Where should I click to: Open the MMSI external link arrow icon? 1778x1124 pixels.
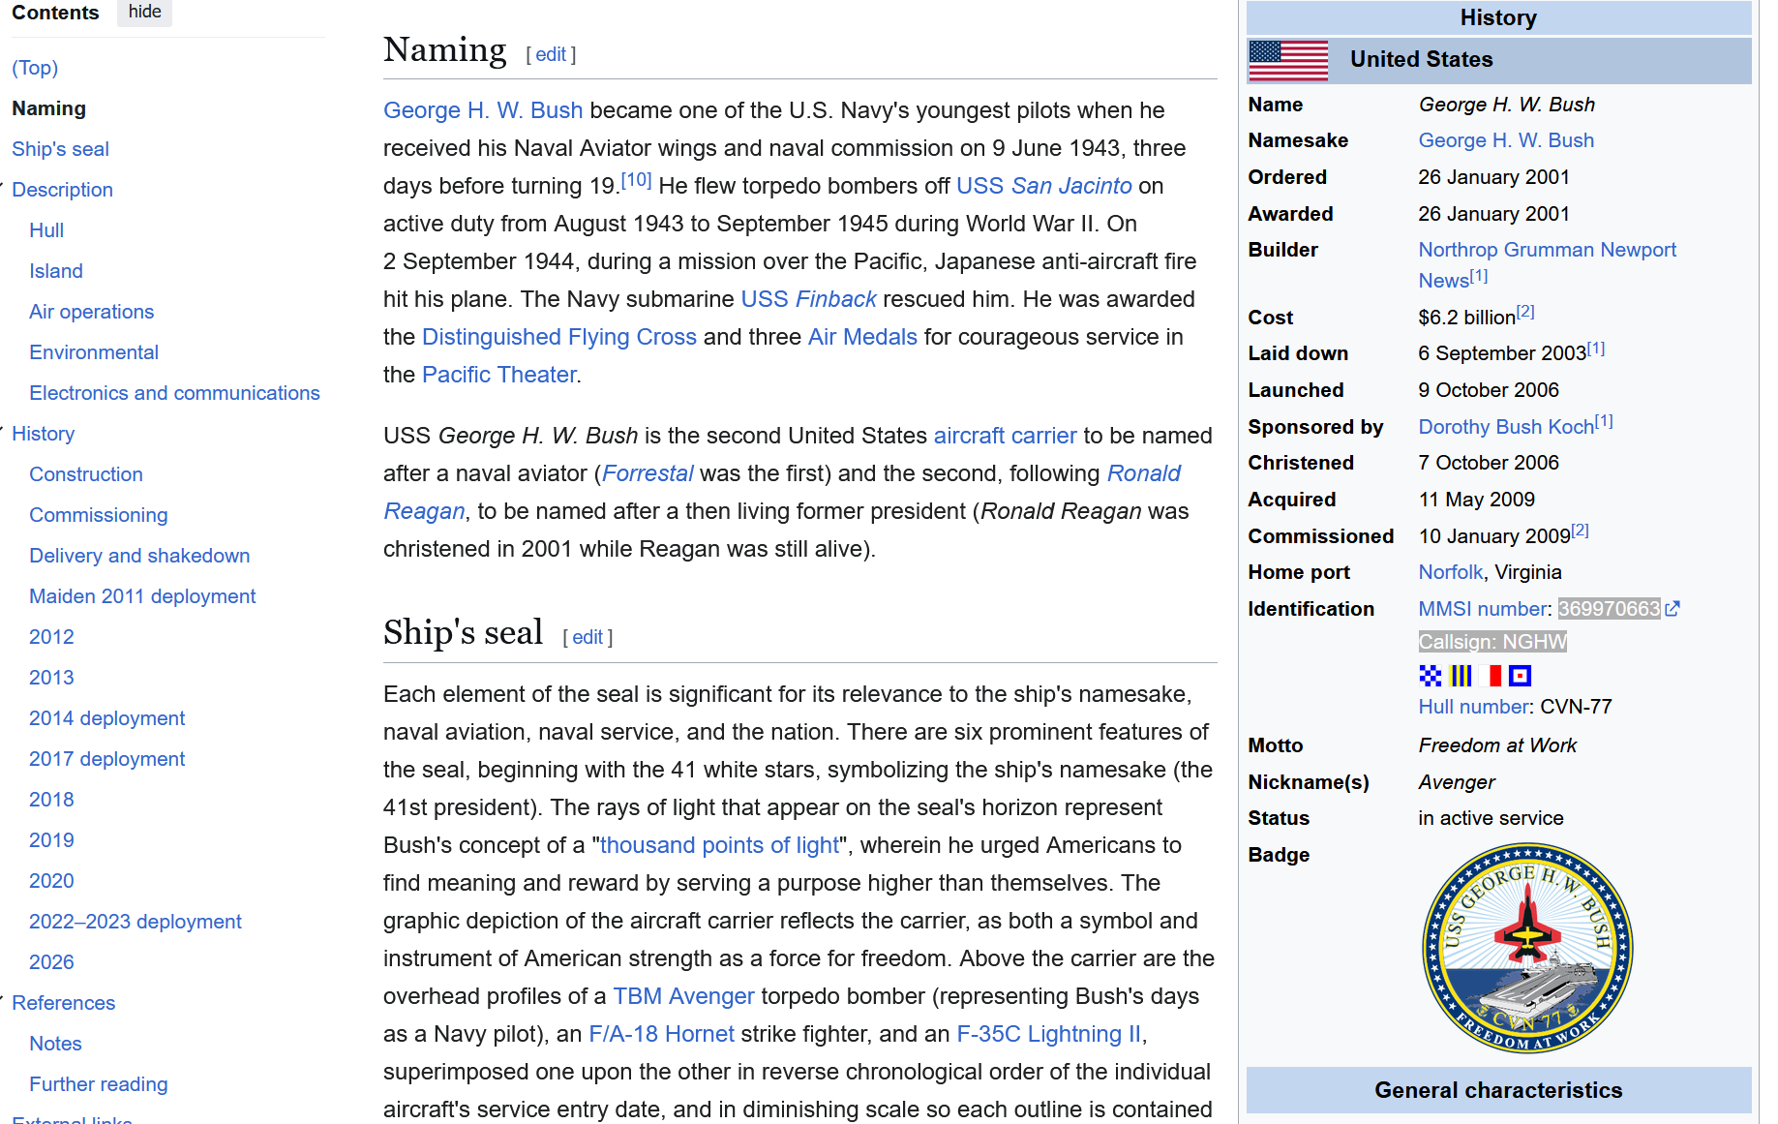tap(1673, 609)
